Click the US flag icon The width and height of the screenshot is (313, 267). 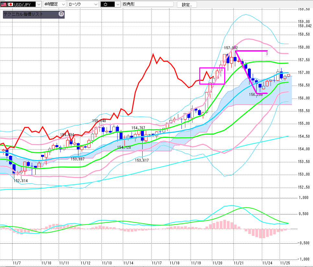point(4,5)
